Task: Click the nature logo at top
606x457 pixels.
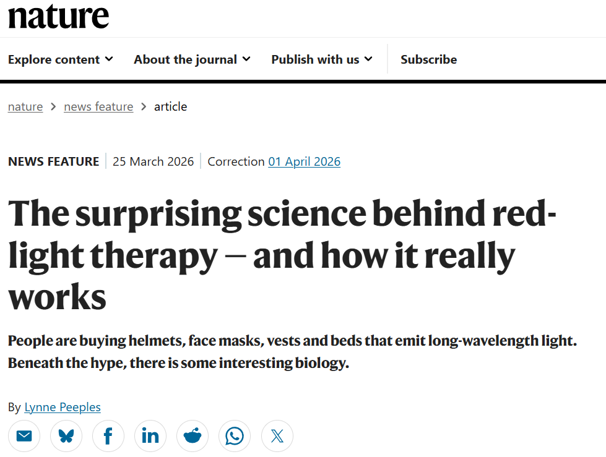Action: pos(58,15)
